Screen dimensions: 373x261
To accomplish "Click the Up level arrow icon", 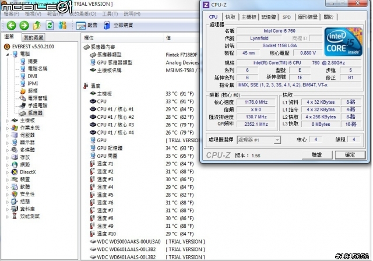I will (37, 25).
